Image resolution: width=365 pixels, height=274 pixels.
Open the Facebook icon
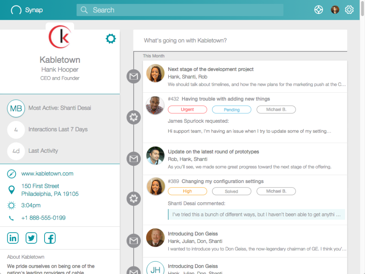pos(50,238)
